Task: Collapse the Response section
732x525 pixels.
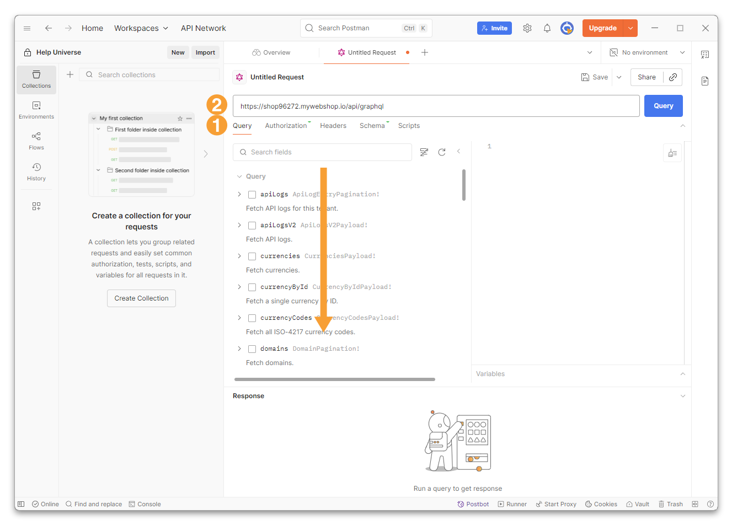Action: [x=683, y=396]
